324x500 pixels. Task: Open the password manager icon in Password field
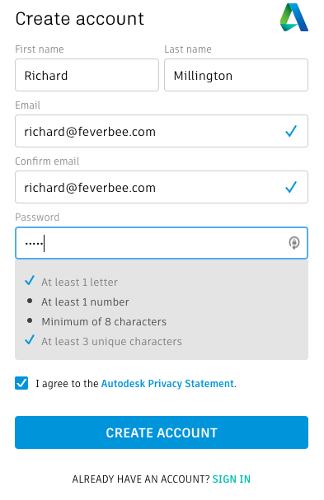[x=294, y=243]
